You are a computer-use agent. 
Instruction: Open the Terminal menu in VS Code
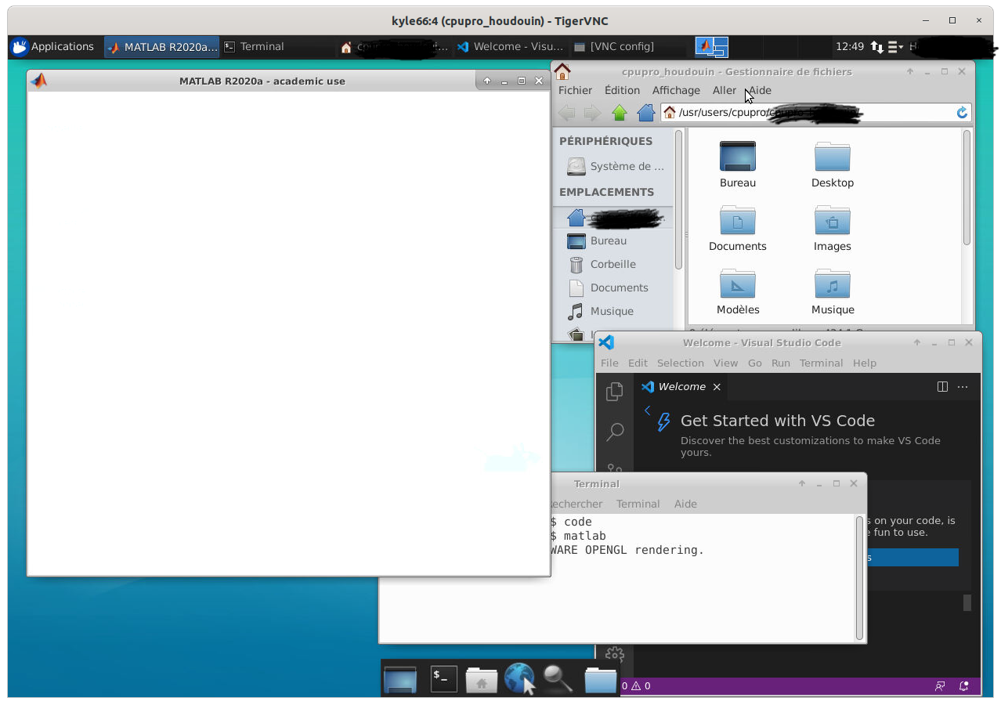(821, 363)
